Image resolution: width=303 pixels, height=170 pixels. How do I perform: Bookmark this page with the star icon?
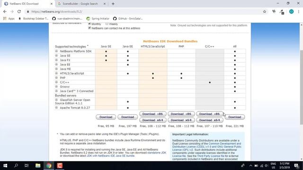(265, 11)
